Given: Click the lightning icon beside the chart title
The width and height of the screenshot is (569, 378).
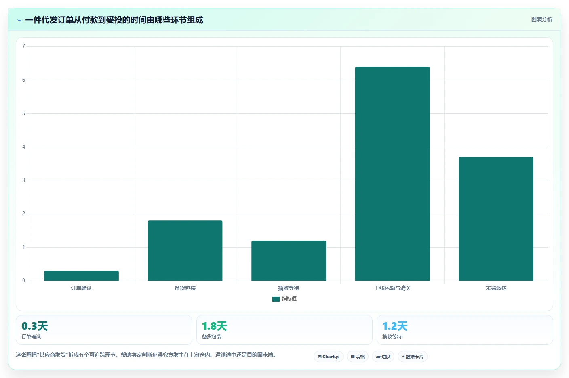Looking at the screenshot, I should 19,20.
